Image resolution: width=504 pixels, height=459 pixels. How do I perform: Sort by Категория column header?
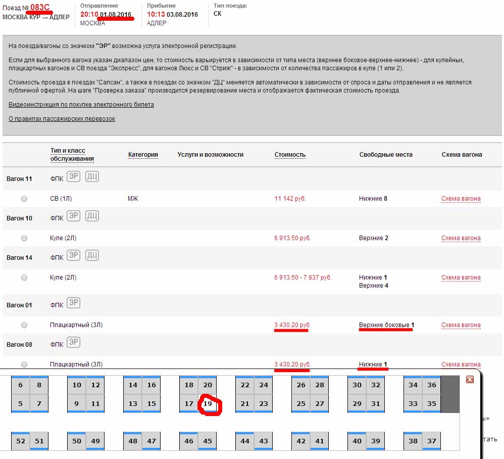[x=143, y=155]
